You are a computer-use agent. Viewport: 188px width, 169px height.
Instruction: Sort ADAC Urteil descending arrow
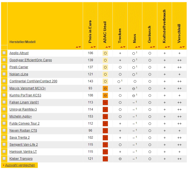pos(110,47)
